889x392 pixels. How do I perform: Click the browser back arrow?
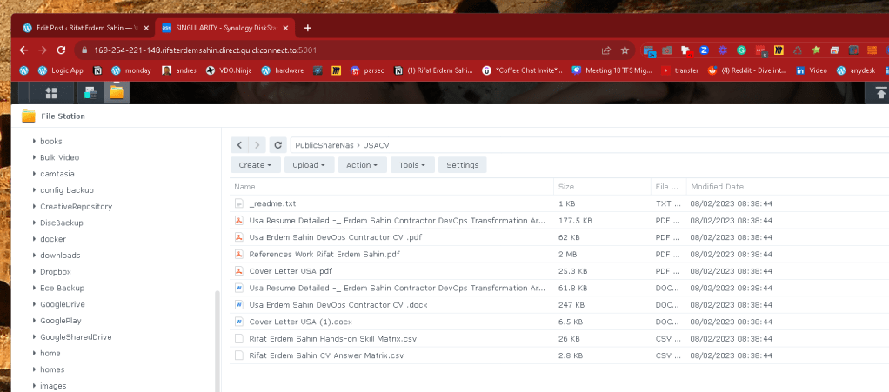pos(23,50)
